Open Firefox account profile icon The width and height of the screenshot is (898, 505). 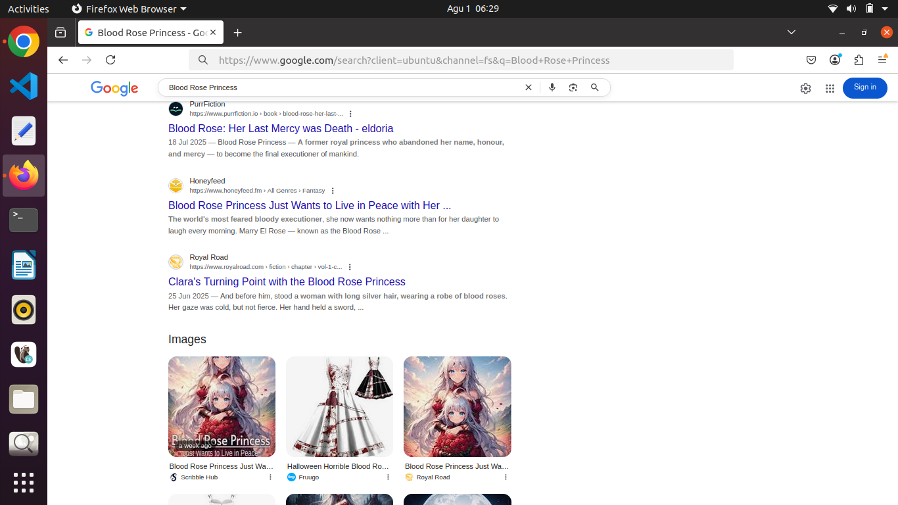point(835,60)
